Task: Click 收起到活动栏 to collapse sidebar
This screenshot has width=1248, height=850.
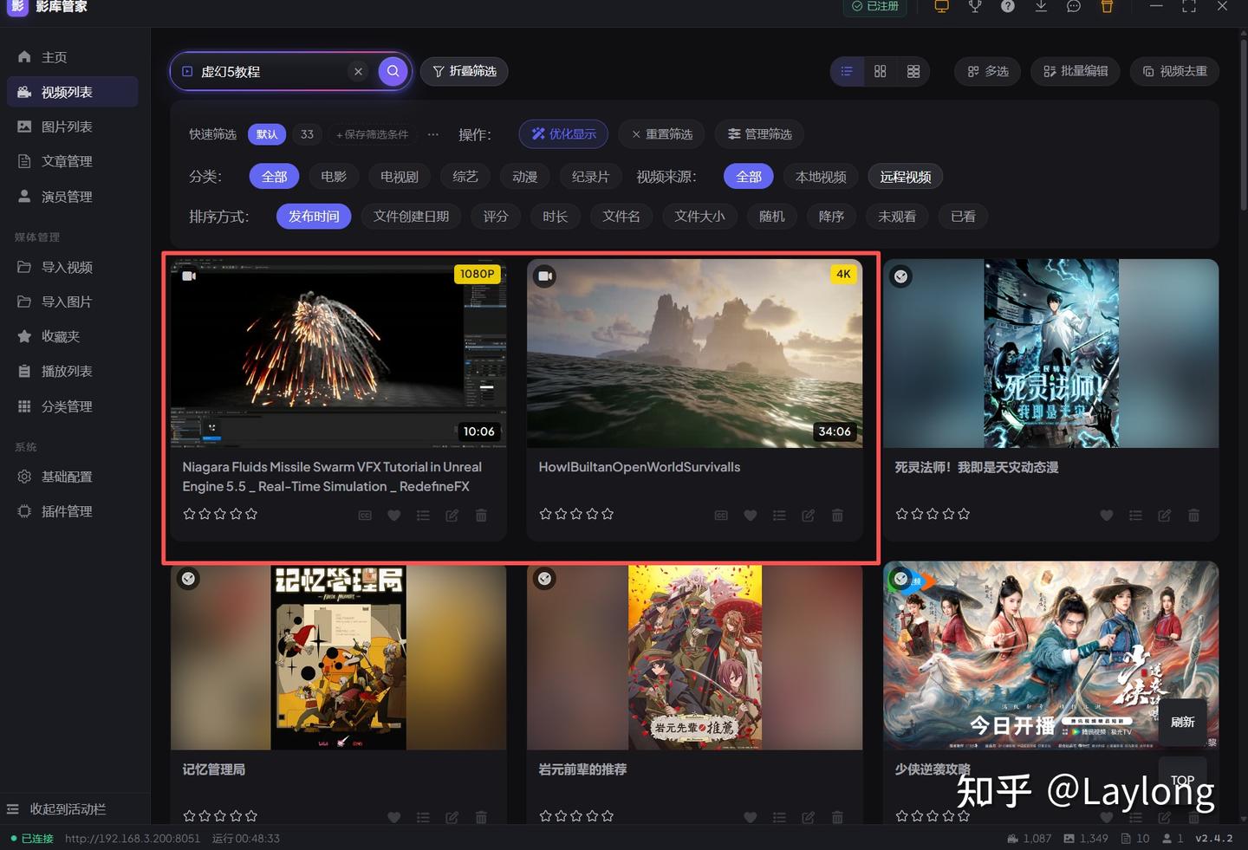Action: tap(57, 809)
